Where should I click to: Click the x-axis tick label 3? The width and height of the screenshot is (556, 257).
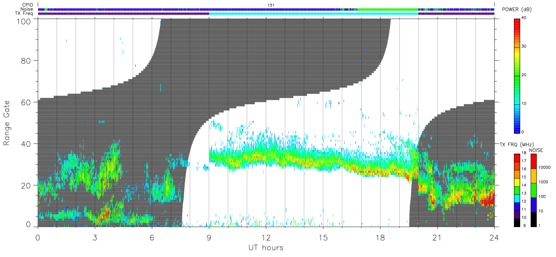[95, 237]
